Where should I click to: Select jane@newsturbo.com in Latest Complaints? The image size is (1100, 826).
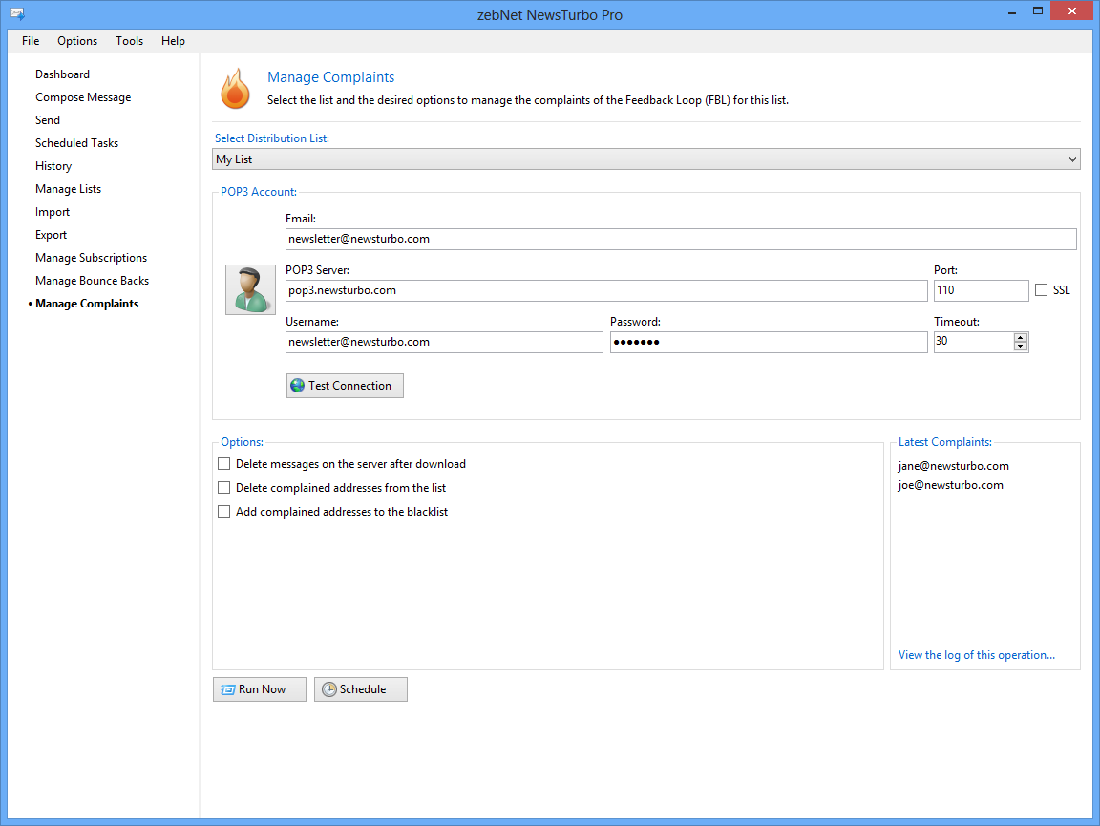coord(953,466)
